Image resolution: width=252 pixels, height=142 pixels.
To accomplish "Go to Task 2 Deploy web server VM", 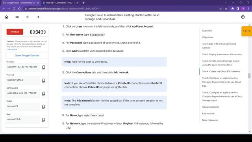I will 222,54.
